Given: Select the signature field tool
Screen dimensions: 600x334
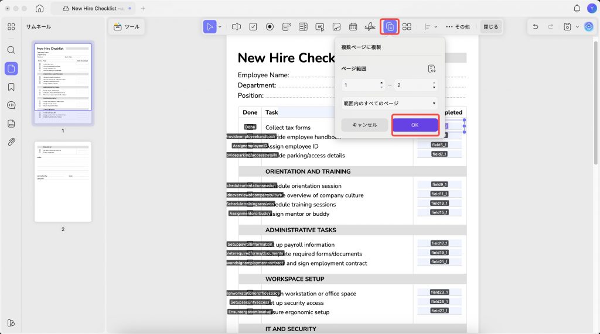Looking at the screenshot, I should click(x=370, y=27).
